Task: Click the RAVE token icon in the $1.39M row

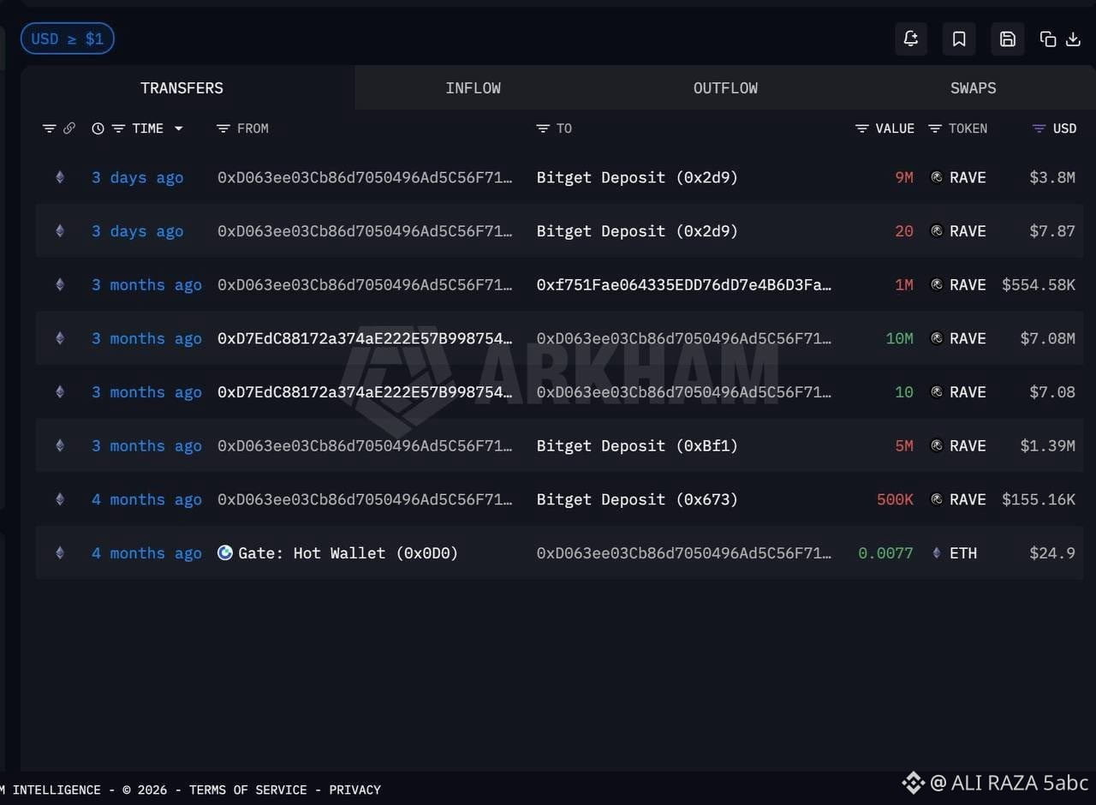Action: (x=937, y=446)
